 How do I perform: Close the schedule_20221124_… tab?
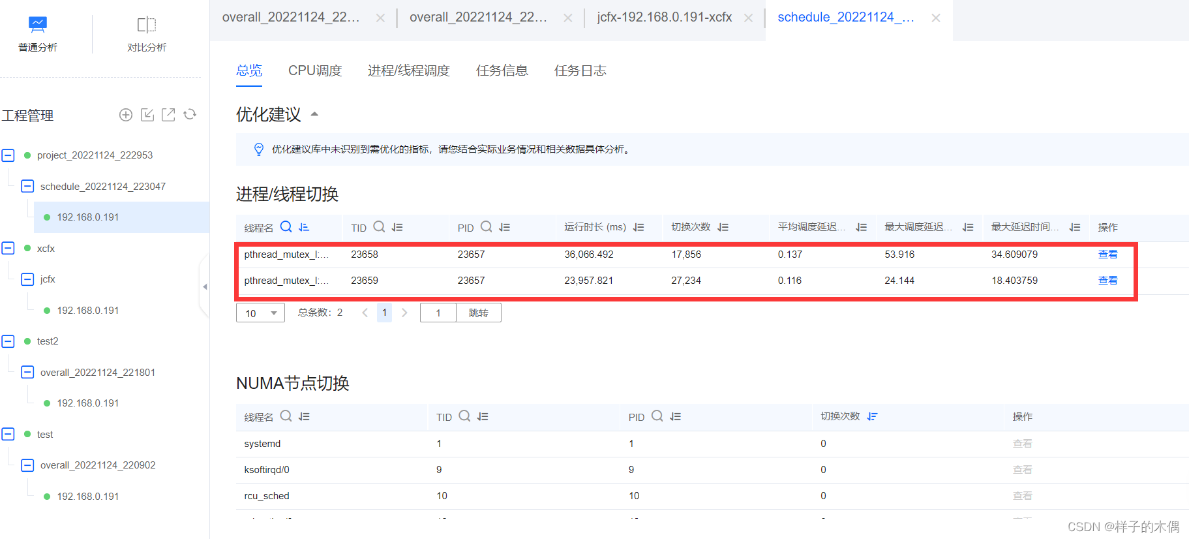(936, 18)
